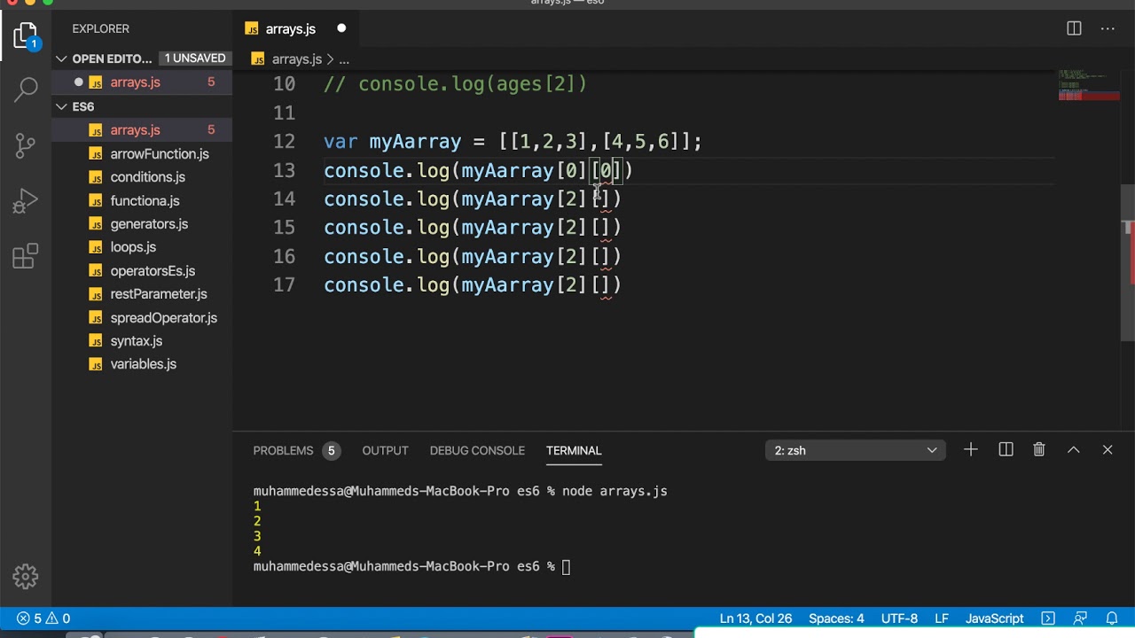Close the terminal panel
Viewport: 1135px width, 638px height.
click(1108, 450)
